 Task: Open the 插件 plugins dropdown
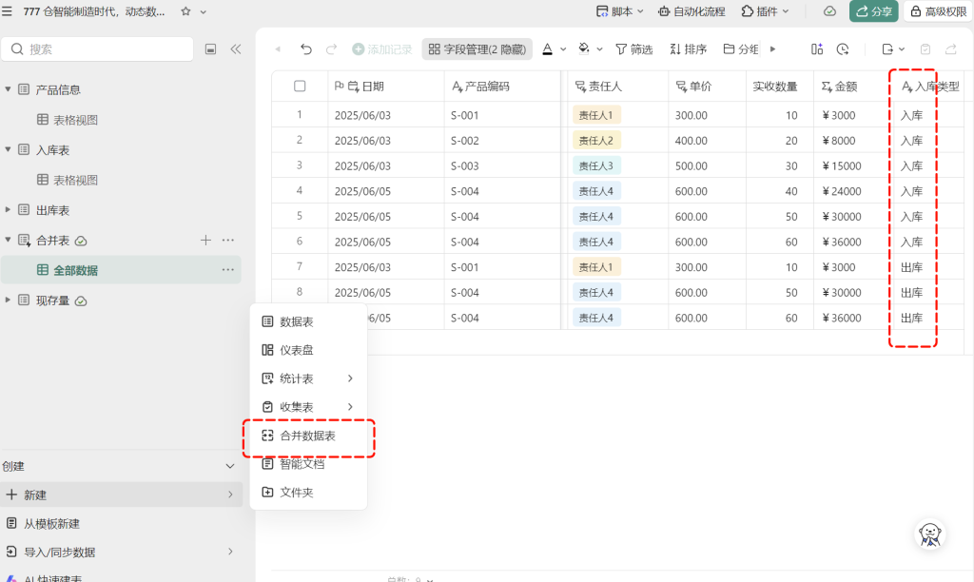click(766, 11)
